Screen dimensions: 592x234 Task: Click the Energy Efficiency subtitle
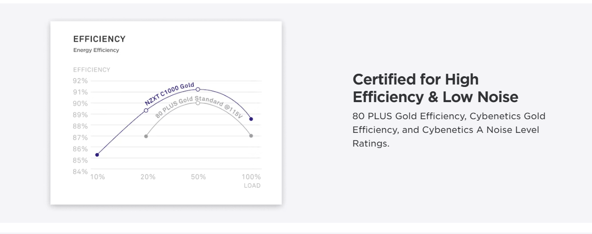click(x=96, y=50)
